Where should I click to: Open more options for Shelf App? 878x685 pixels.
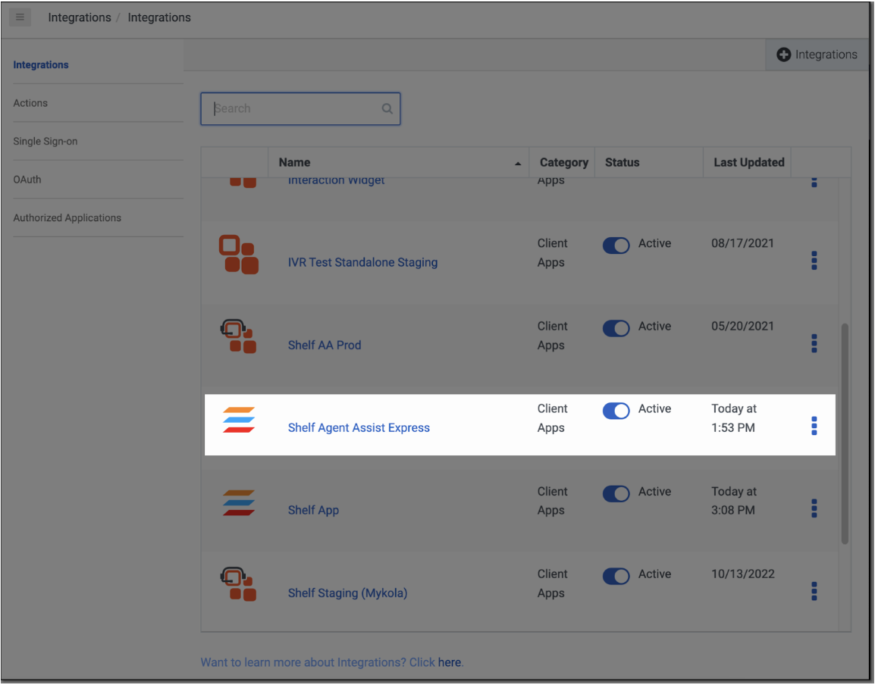(x=814, y=508)
